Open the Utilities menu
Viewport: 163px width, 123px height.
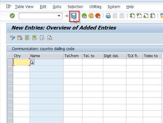point(95,7)
